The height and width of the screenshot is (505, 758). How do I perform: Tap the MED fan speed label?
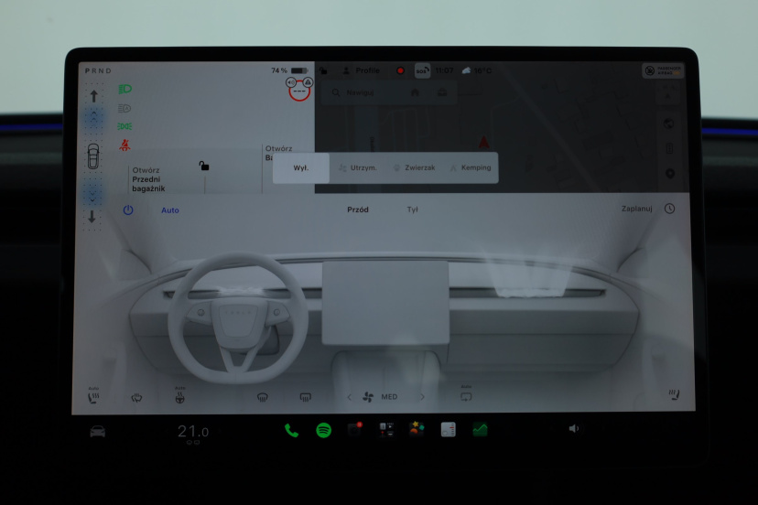pyautogui.click(x=389, y=397)
